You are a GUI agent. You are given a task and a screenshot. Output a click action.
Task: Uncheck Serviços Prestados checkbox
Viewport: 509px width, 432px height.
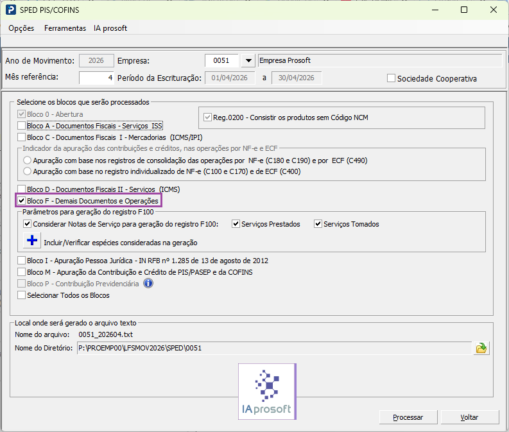coord(236,224)
